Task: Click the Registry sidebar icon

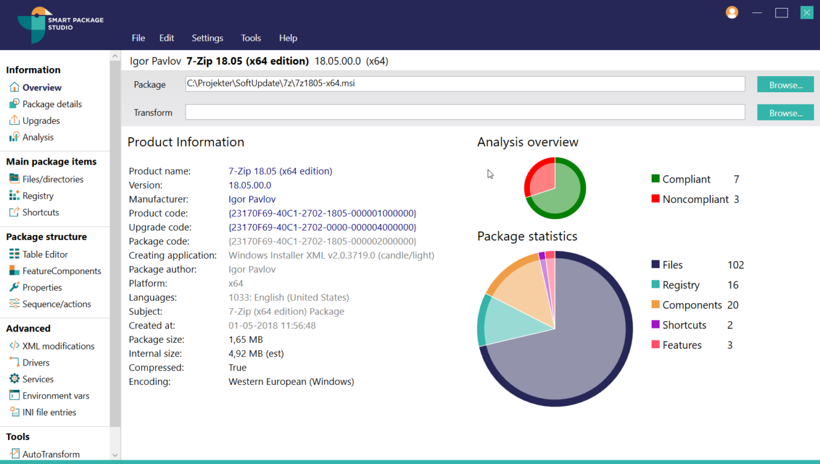Action: [14, 195]
